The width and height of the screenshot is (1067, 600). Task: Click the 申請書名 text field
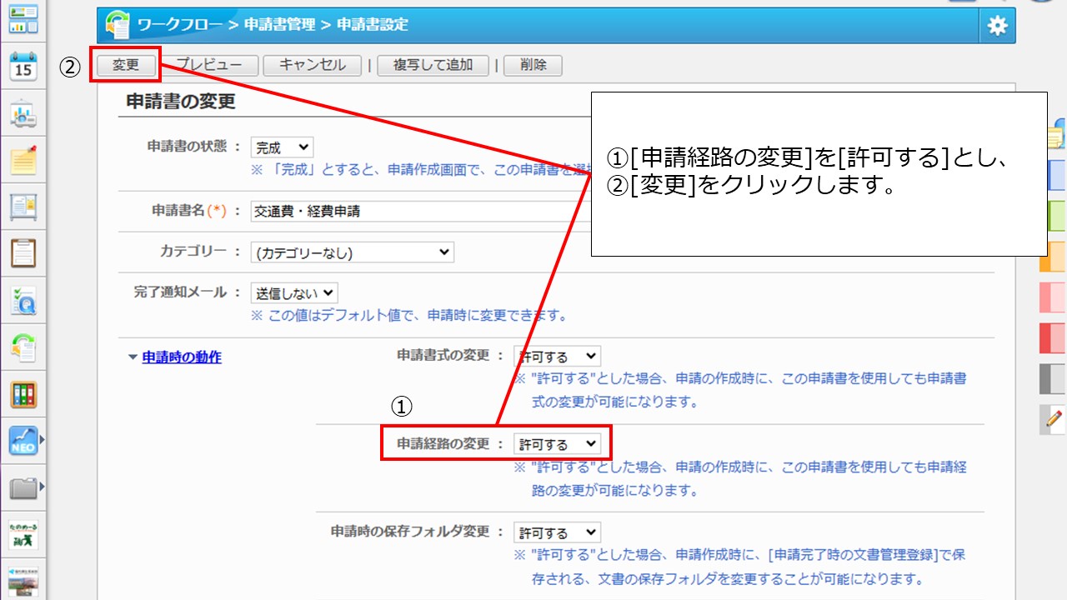[x=417, y=212]
